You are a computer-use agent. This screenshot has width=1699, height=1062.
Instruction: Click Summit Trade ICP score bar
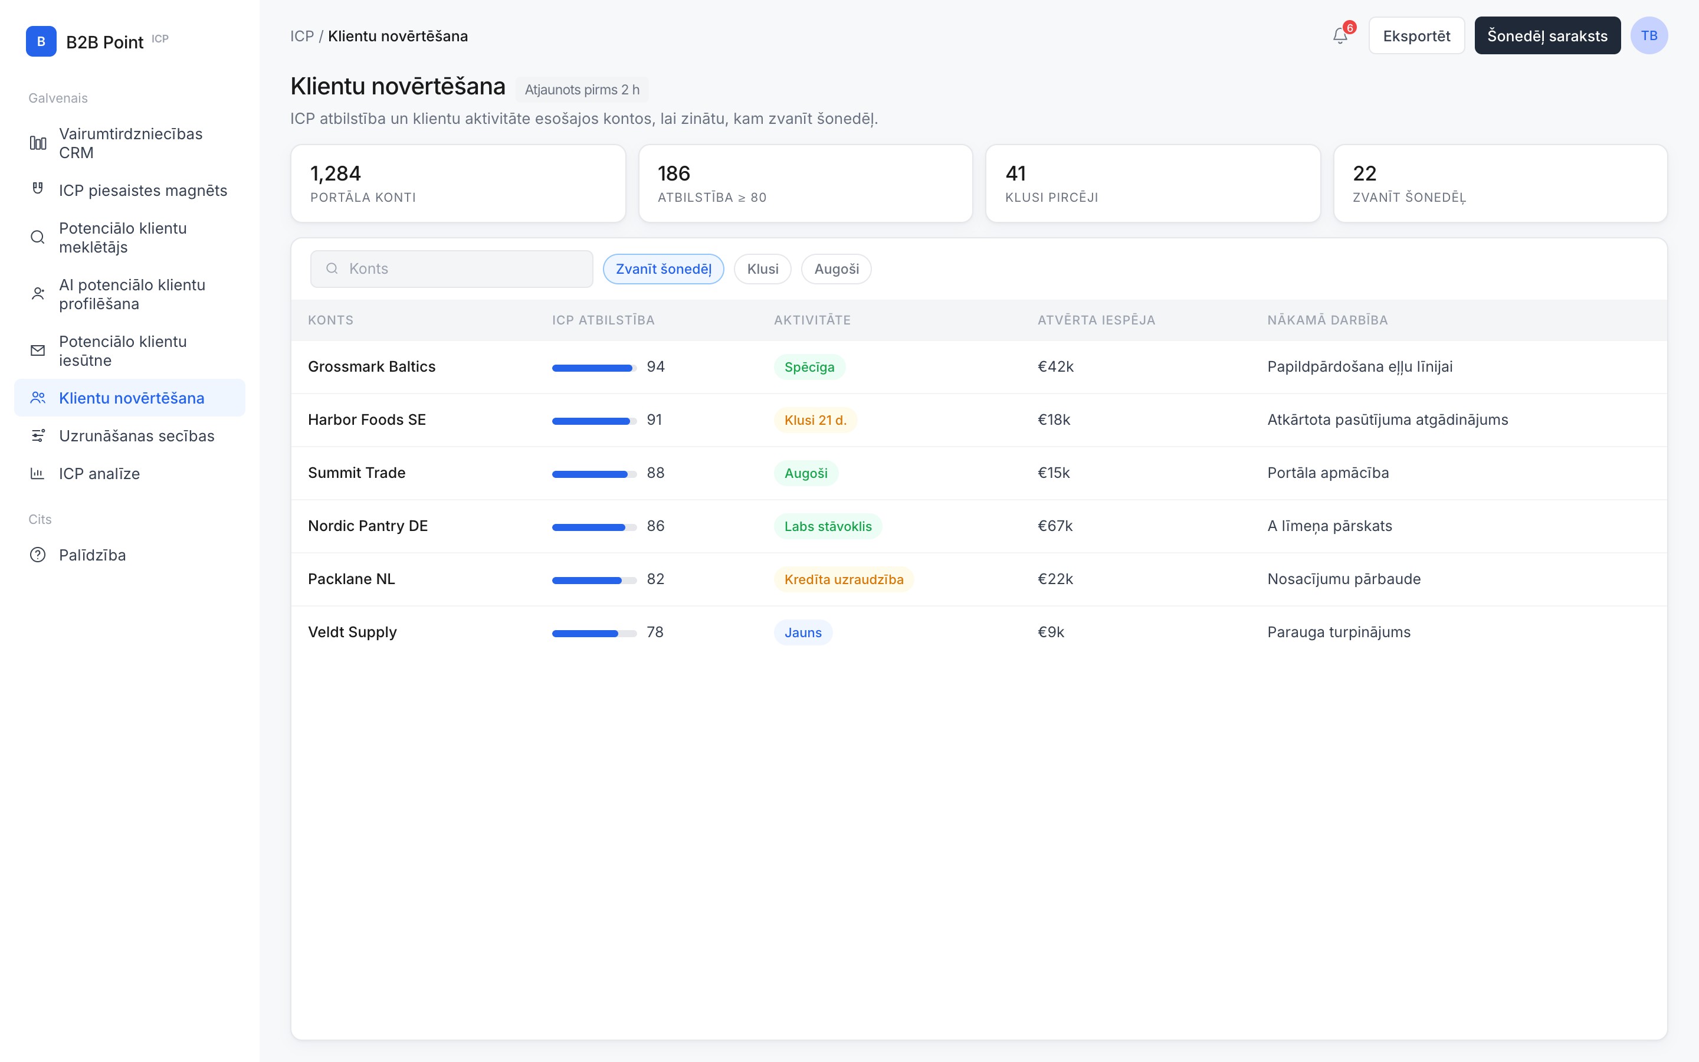[x=594, y=474]
